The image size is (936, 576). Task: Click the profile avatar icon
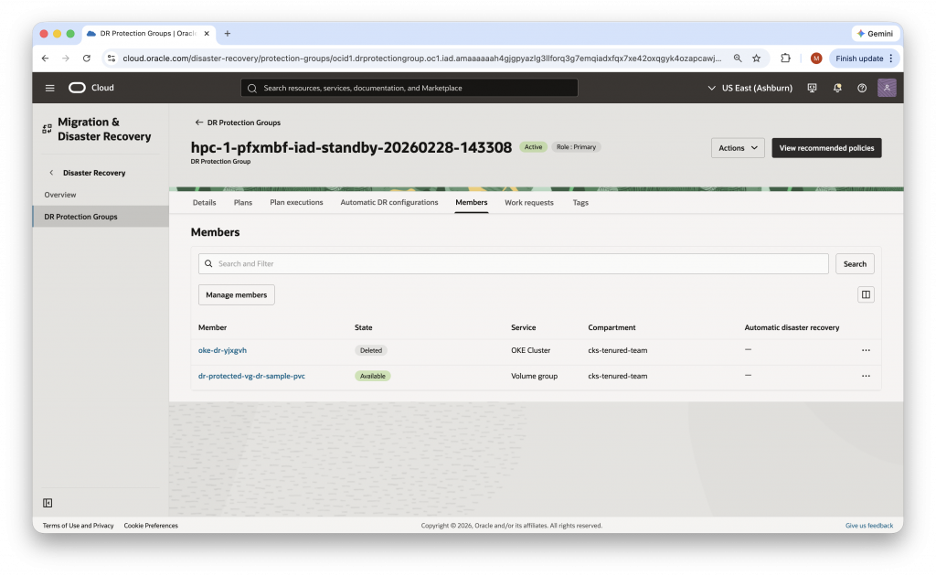pyautogui.click(x=885, y=88)
